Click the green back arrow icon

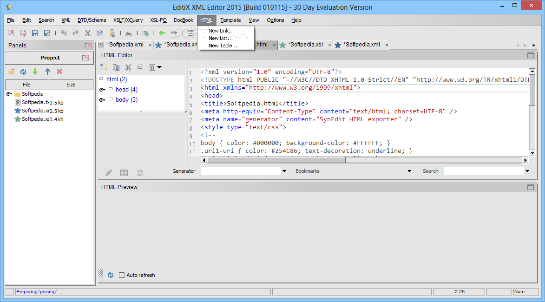(162, 33)
